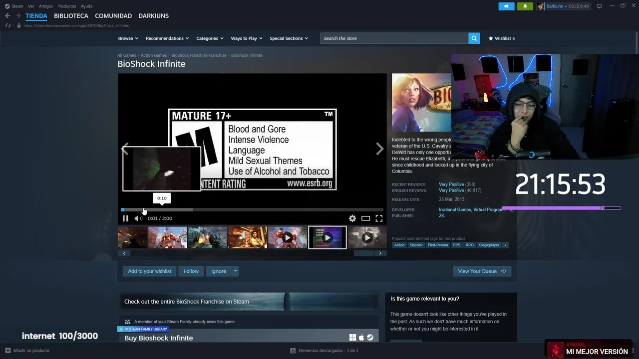The width and height of the screenshot is (639, 359).
Task: Toggle theater mode on the video
Action: tap(365, 218)
